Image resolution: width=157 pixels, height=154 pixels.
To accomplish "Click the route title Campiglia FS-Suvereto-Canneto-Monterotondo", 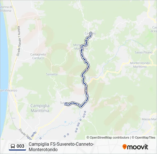I will tap(61, 147).
